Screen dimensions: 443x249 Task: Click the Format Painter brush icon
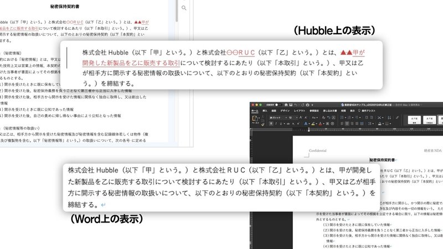(x=262, y=125)
